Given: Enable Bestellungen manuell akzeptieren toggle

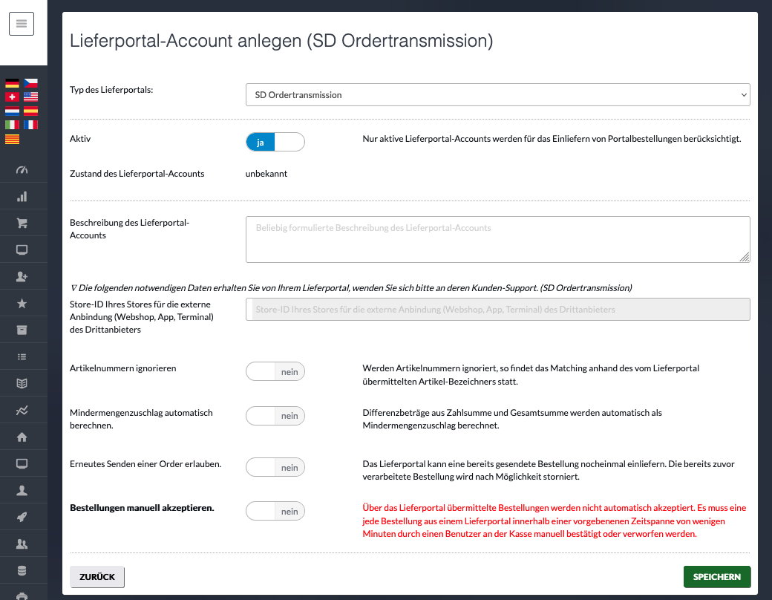Looking at the screenshot, I should tap(275, 512).
